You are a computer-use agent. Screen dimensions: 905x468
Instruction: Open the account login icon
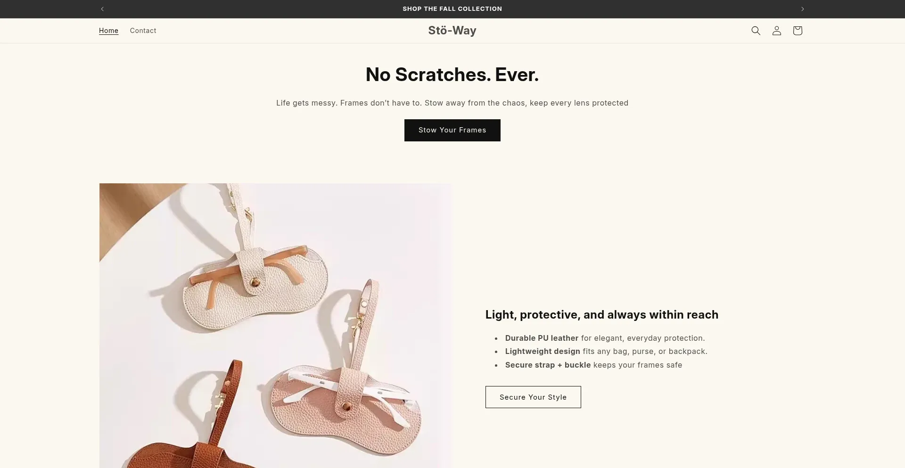point(776,31)
